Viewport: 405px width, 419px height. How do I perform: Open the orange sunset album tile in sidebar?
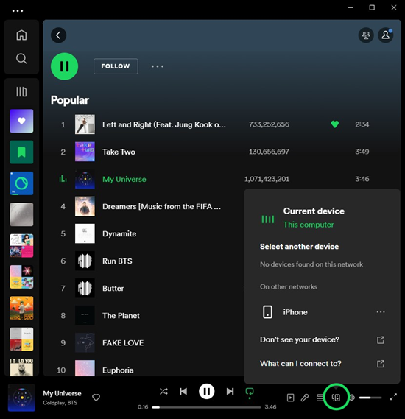pos(21,308)
